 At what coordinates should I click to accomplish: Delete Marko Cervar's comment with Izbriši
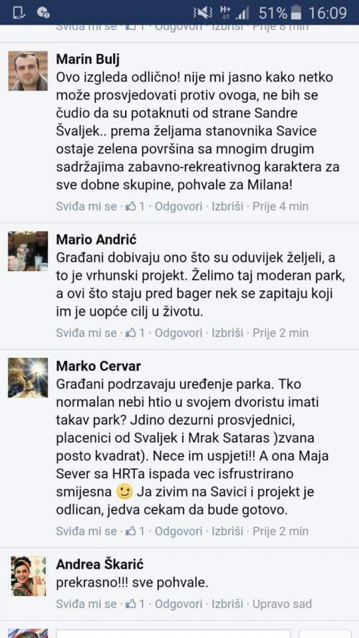227,531
